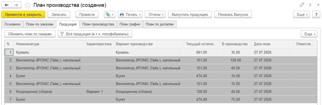Select Кондиционер (сборка) nomenclature cell
This screenshot has width=322, height=105.
coord(49,92)
